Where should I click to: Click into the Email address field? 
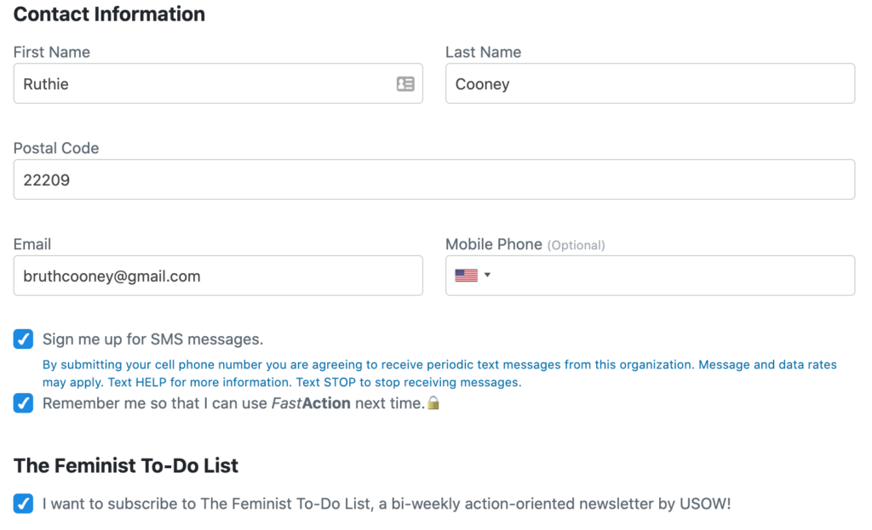[218, 276]
